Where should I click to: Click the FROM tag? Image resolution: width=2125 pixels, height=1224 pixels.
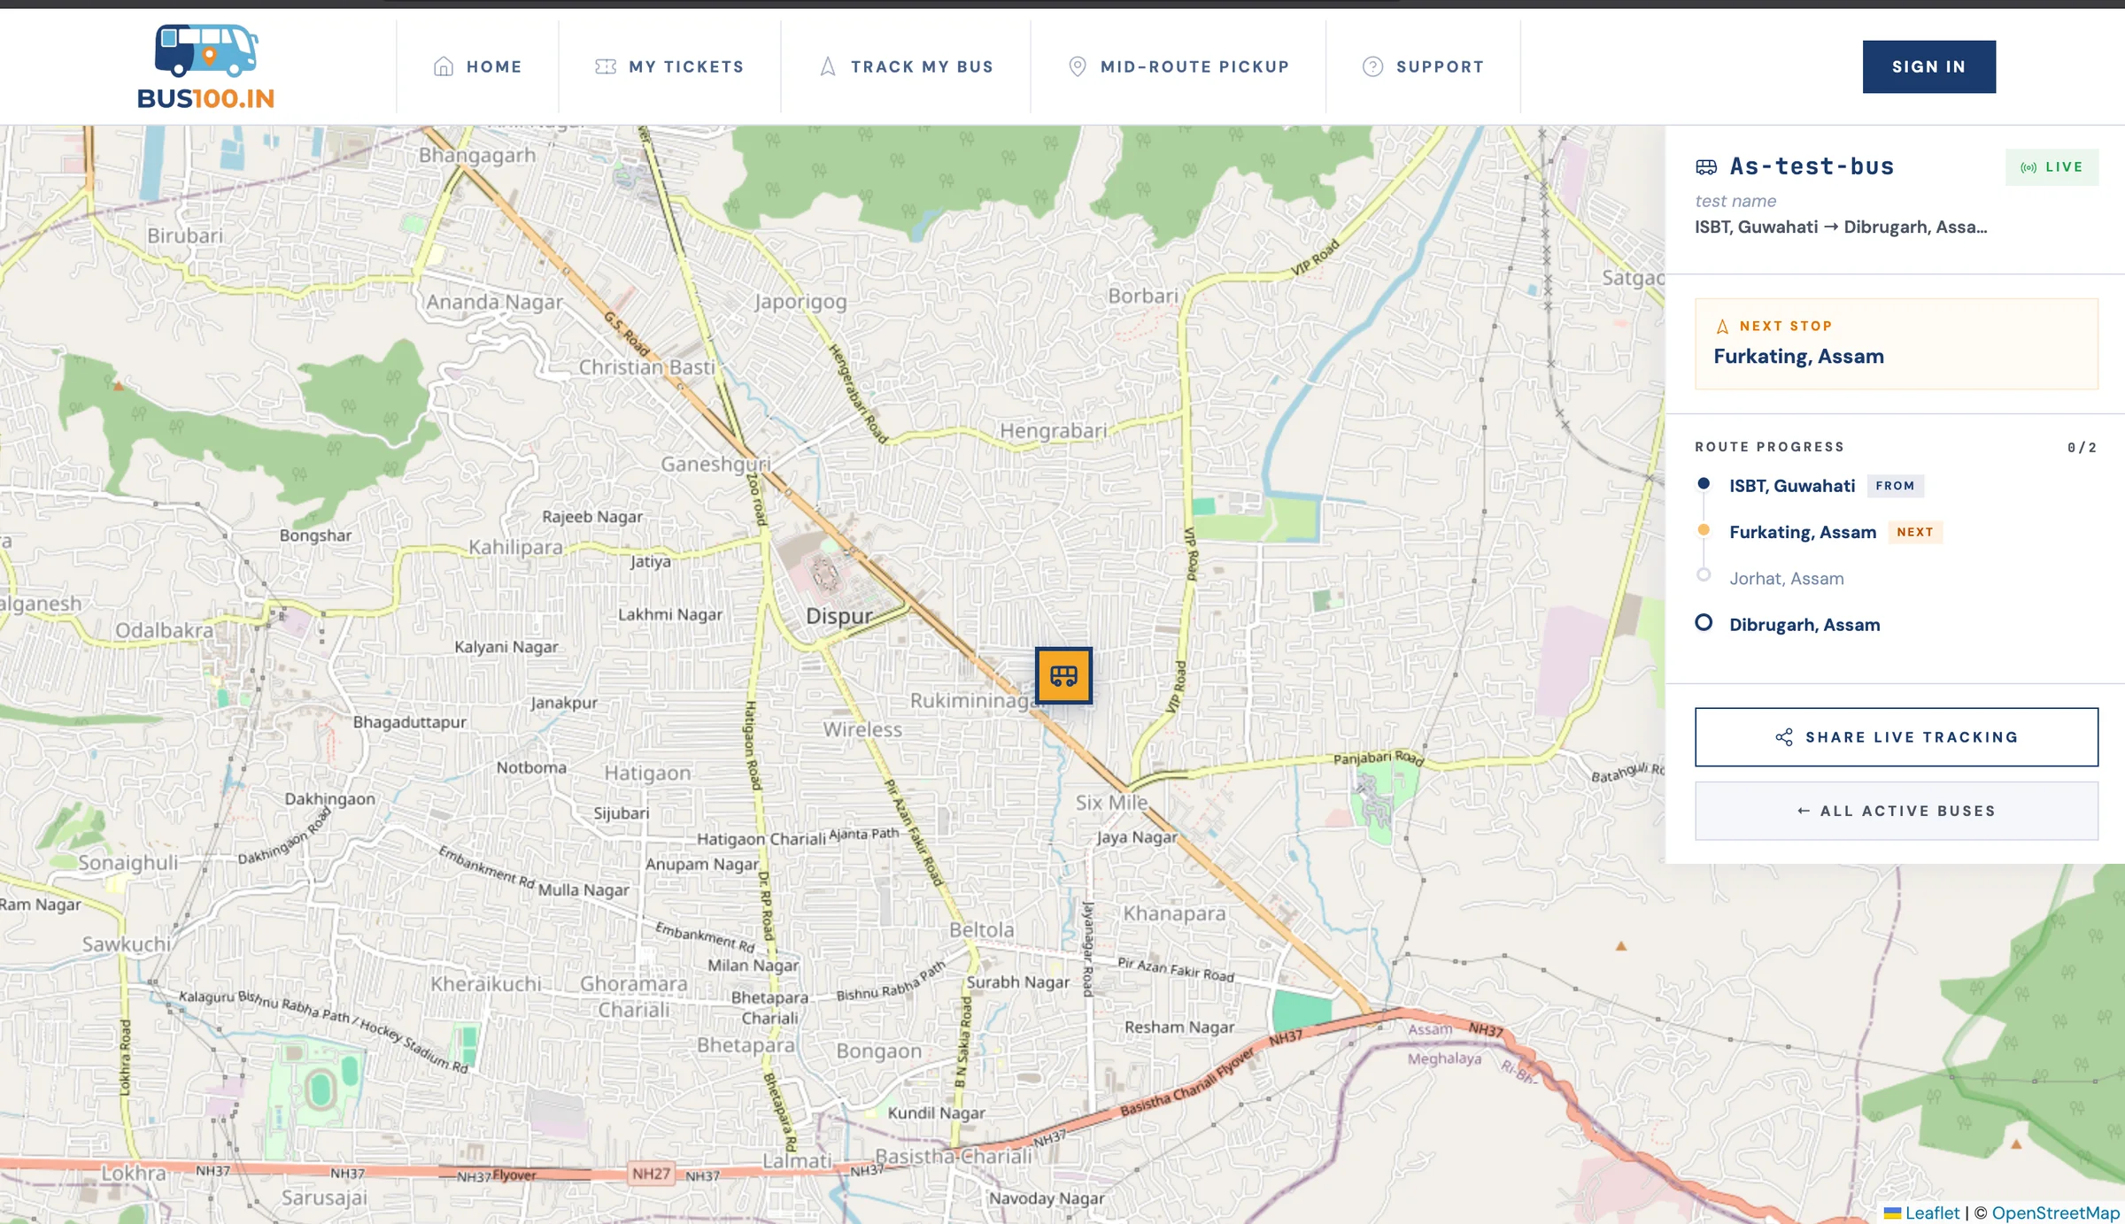click(1895, 486)
